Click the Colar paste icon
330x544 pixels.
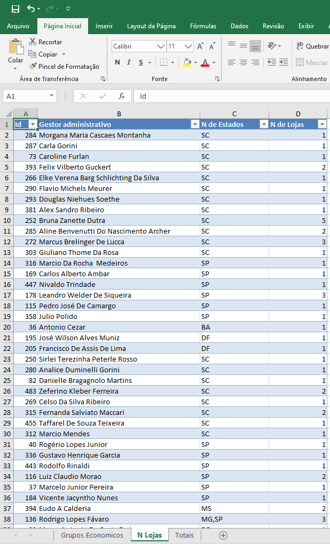(15, 48)
